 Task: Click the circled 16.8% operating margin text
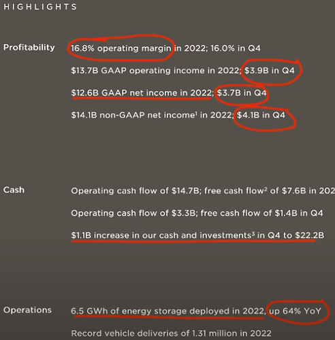(x=121, y=48)
